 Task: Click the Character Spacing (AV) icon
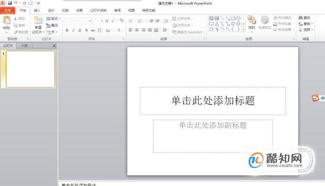(100, 30)
